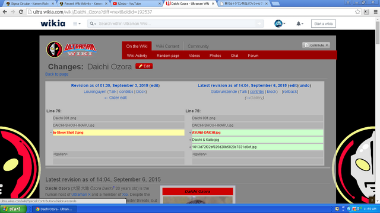The width and height of the screenshot is (380, 213).
Task: Click block link for Louisnguyen
Action: pos(141,92)
